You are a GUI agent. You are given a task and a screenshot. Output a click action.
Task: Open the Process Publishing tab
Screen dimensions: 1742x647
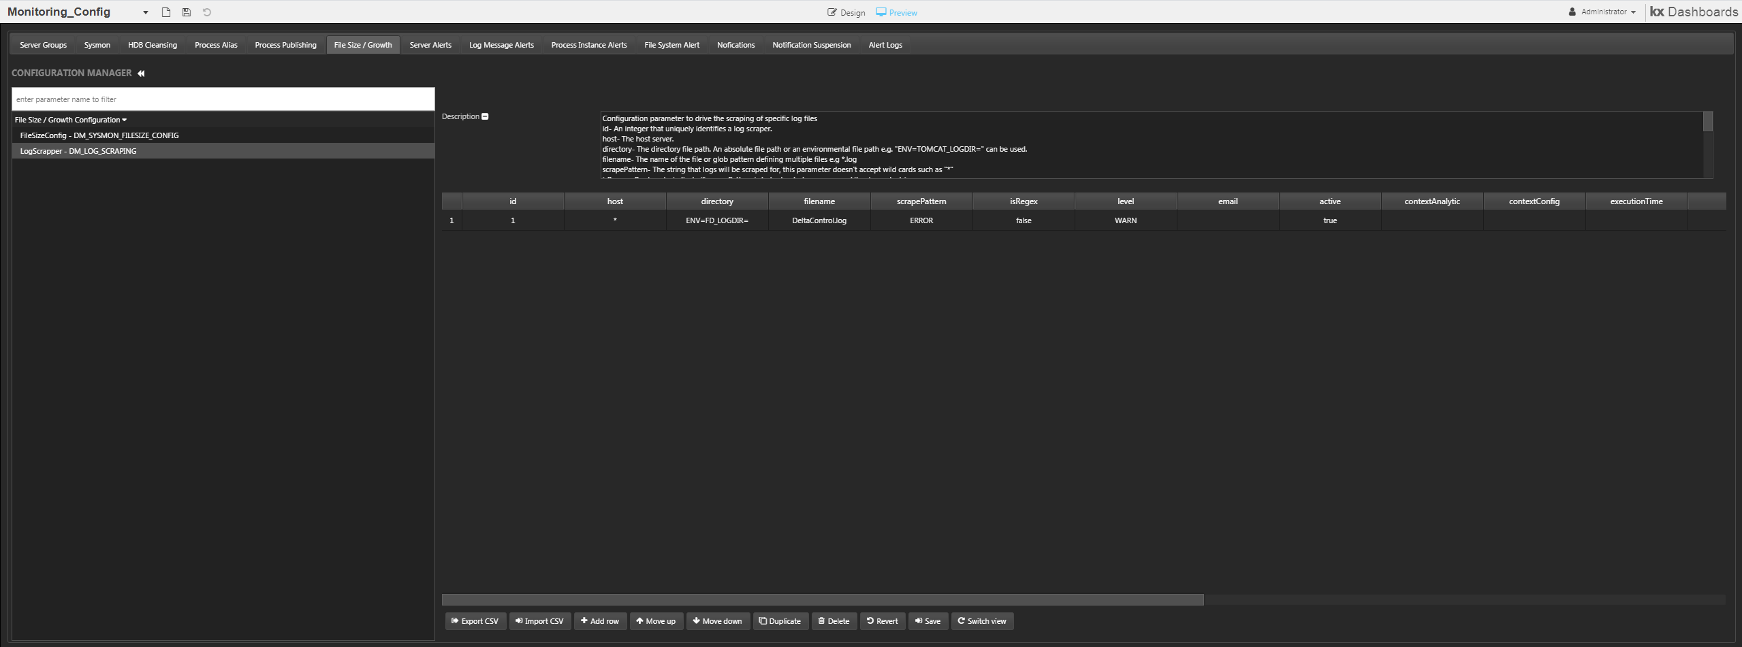click(x=285, y=45)
